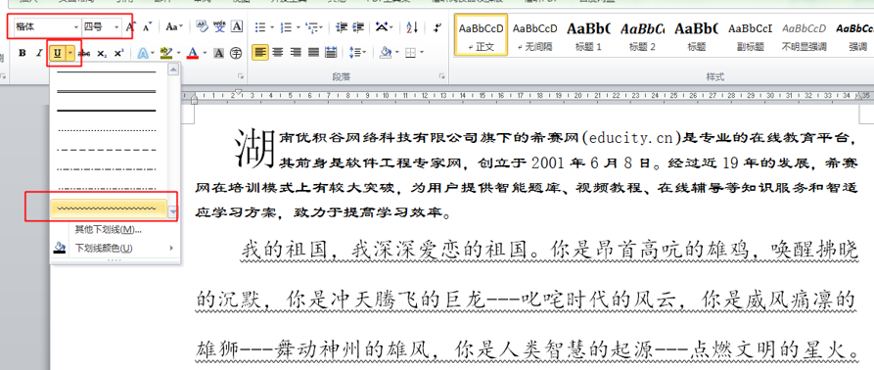874x370 pixels.
Task: Click the Grow Font icon
Action: 130,26
